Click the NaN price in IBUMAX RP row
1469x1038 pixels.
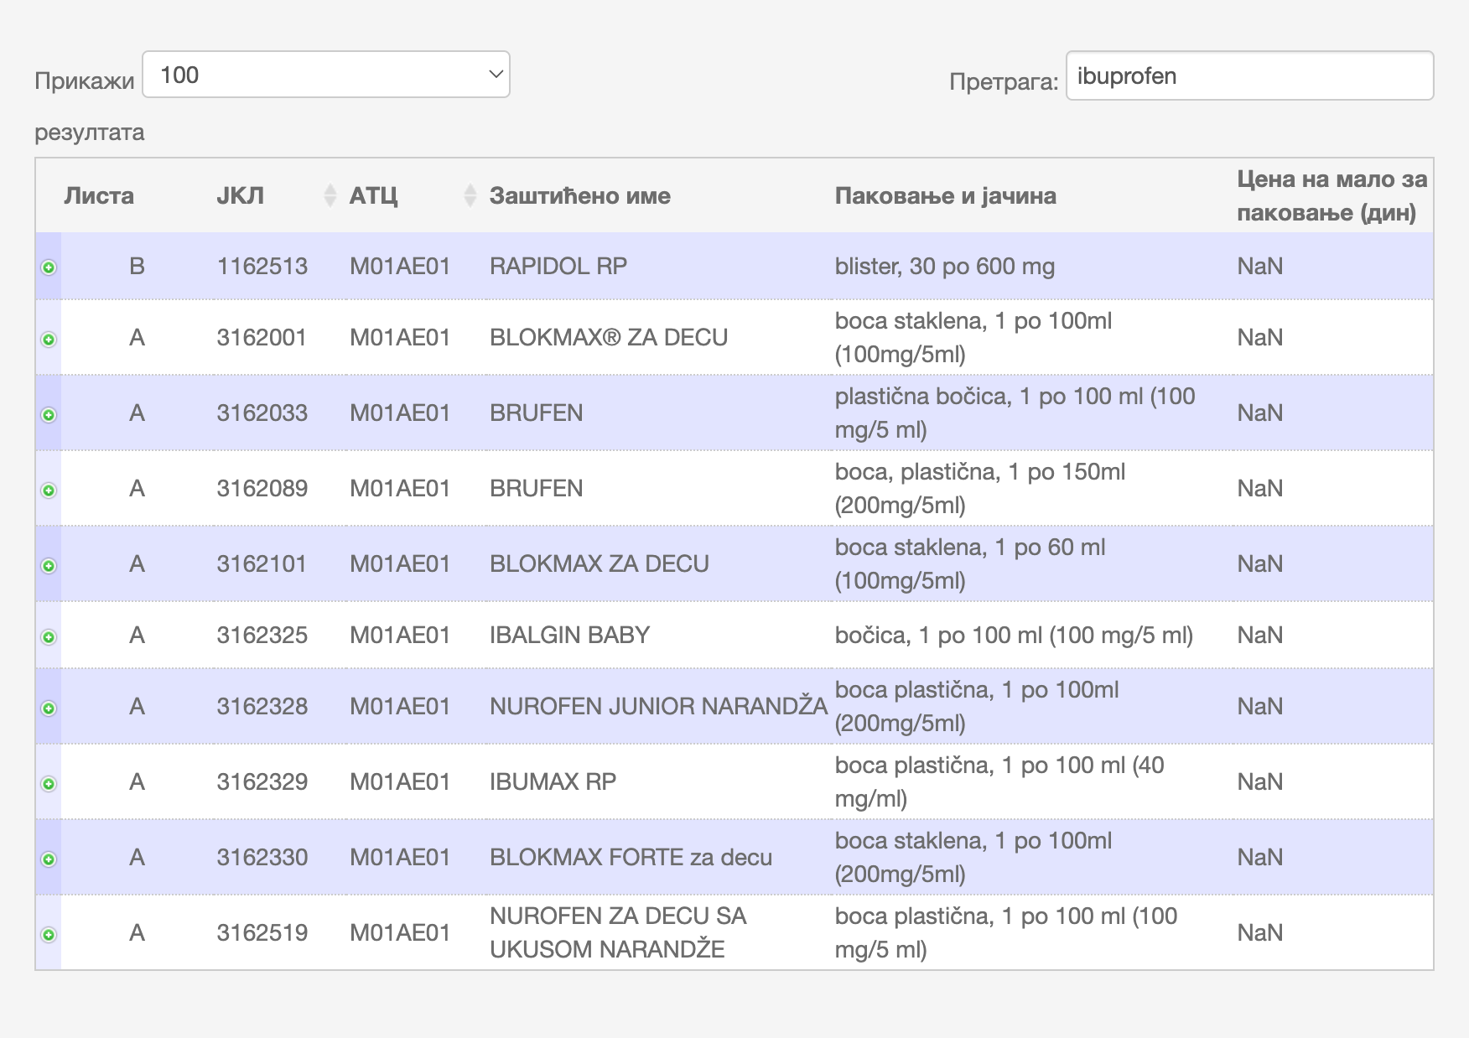point(1260,781)
